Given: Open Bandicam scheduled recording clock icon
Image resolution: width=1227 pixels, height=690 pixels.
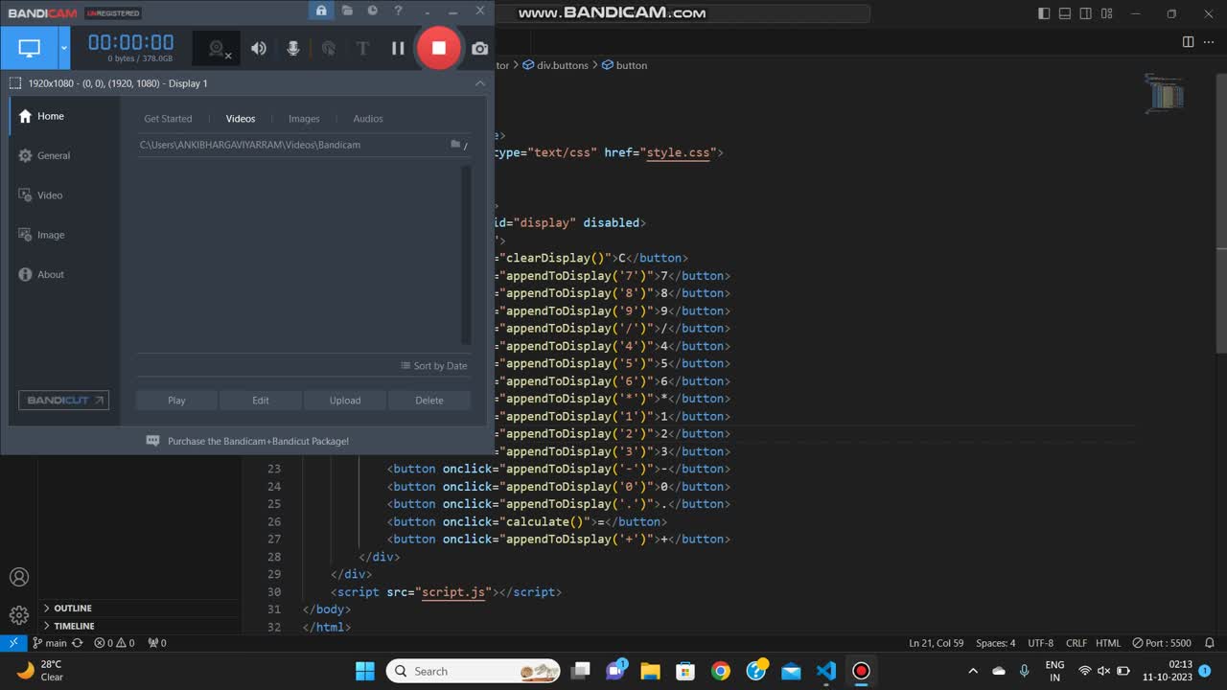Looking at the screenshot, I should (x=372, y=11).
